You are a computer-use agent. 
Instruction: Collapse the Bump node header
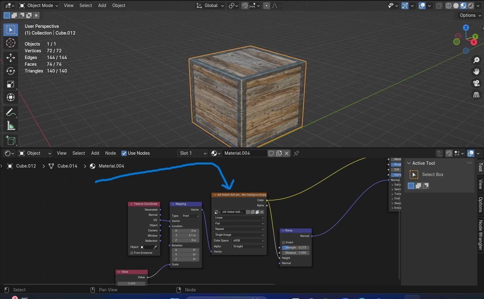click(x=283, y=231)
